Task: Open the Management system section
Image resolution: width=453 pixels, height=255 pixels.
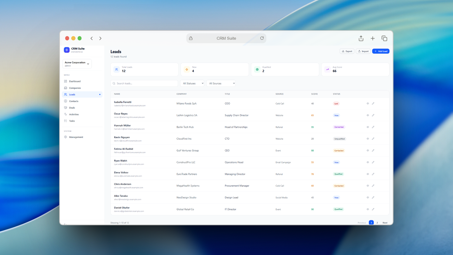Action: pyautogui.click(x=76, y=137)
